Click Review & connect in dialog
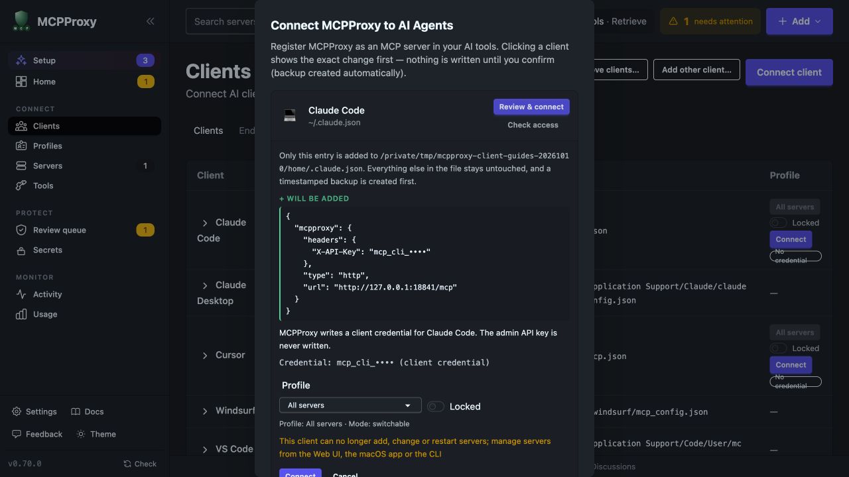849x477 pixels. point(531,107)
